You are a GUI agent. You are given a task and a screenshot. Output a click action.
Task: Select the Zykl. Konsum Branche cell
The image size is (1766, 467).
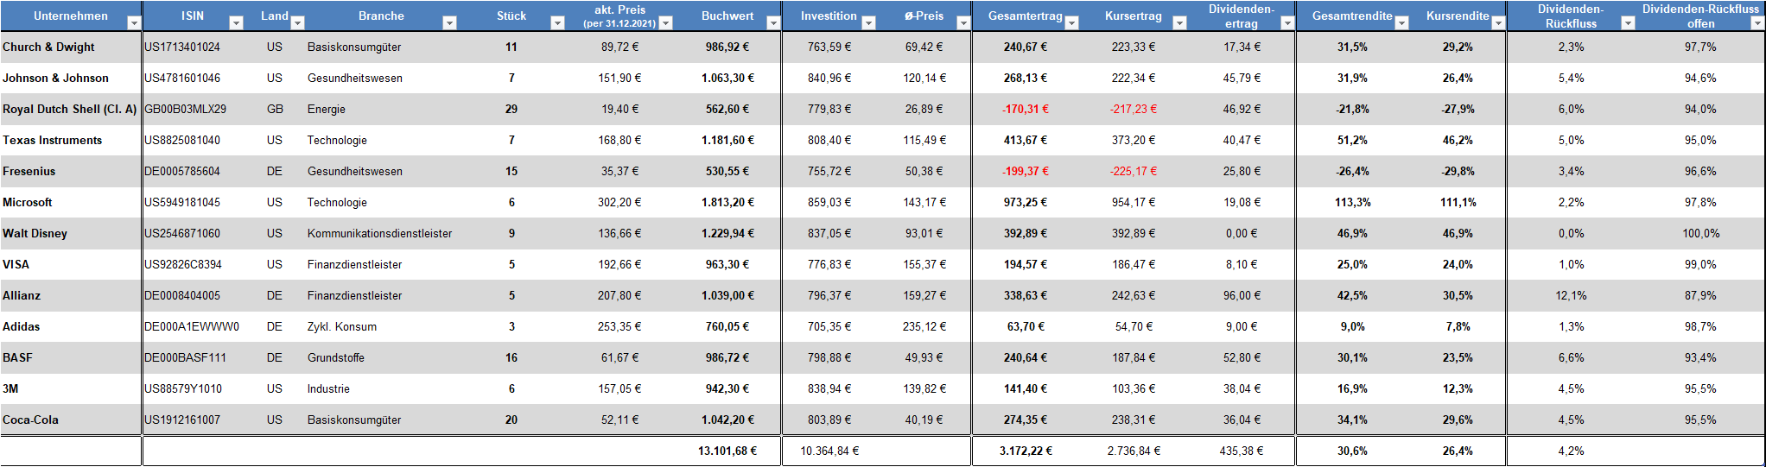[342, 326]
